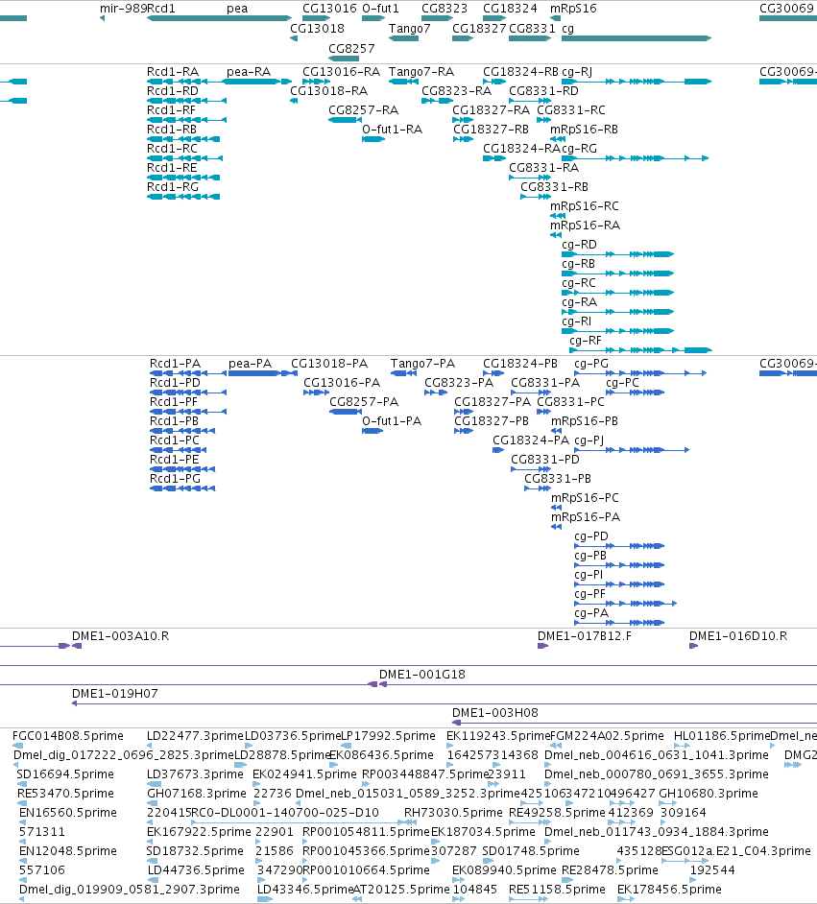Select protein label Rcd1-PG

click(176, 479)
